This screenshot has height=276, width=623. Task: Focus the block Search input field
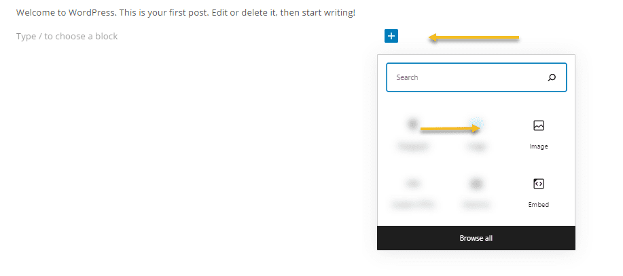point(476,77)
